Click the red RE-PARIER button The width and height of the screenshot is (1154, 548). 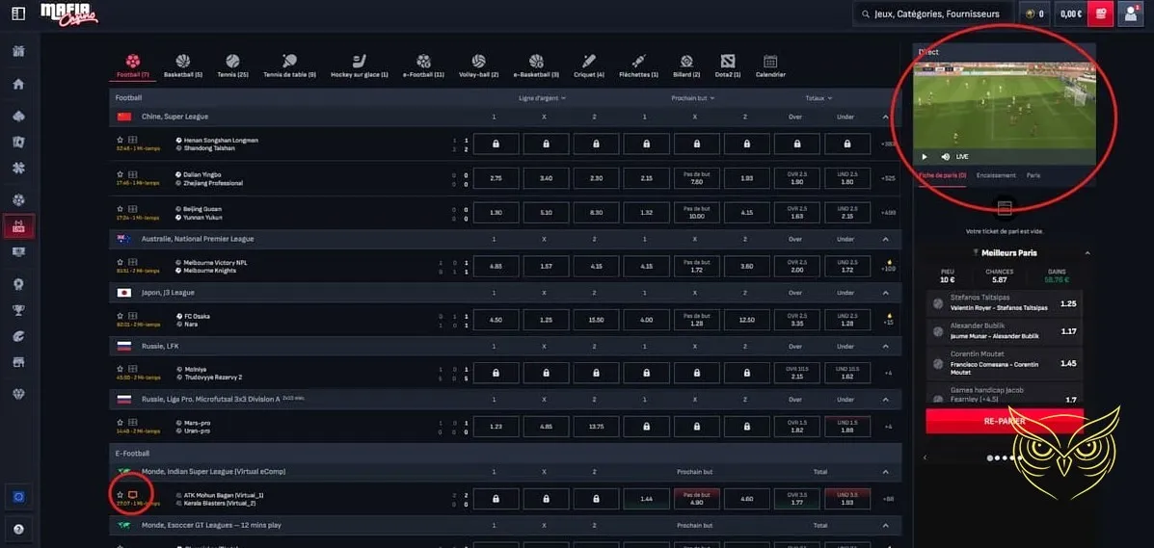pyautogui.click(x=1004, y=421)
